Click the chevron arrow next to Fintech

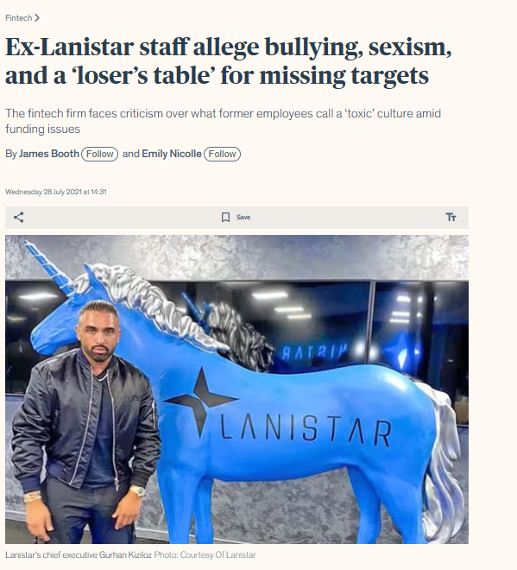(x=37, y=18)
